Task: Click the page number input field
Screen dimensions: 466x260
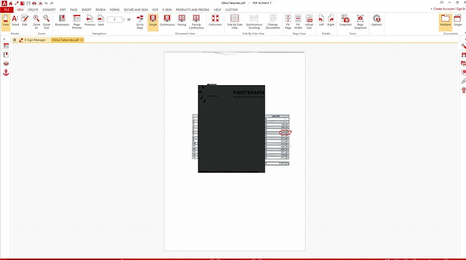Action: click(x=114, y=20)
